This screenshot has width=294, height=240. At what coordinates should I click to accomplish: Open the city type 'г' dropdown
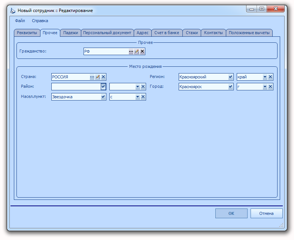click(x=265, y=87)
